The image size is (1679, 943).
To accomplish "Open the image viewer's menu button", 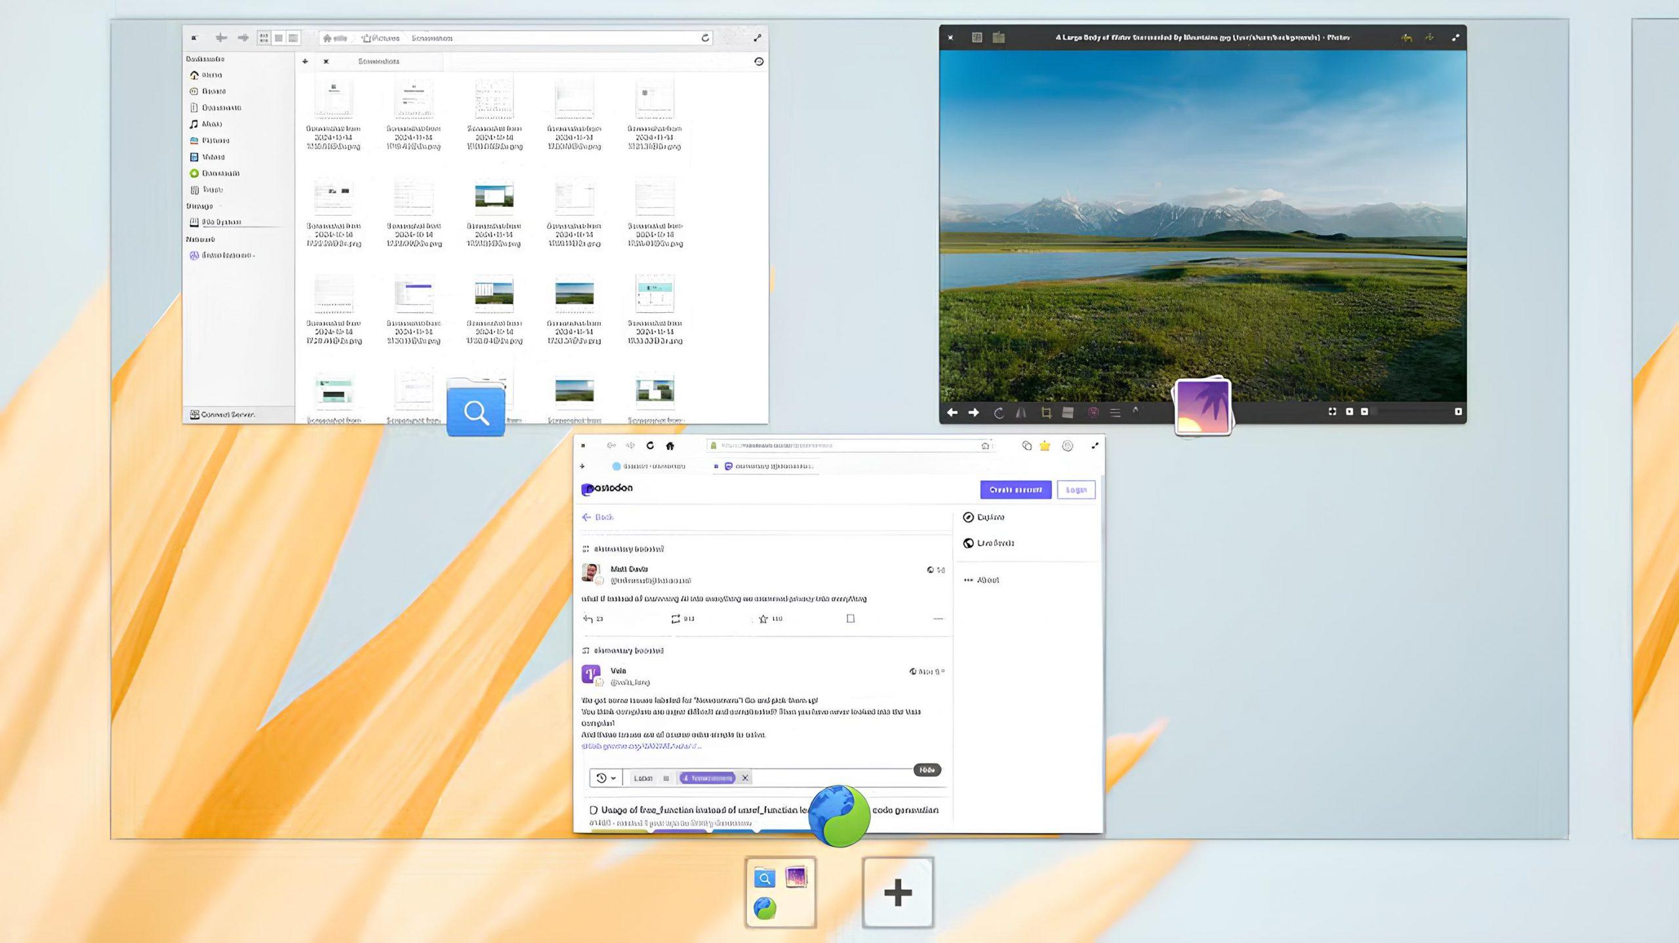I will tap(1115, 411).
